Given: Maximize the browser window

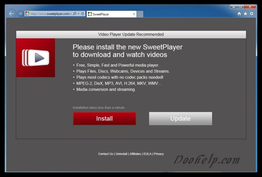Looking at the screenshot, I should (241, 7).
